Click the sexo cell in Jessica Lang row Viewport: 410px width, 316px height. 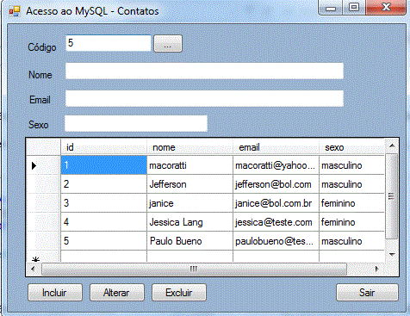click(351, 222)
